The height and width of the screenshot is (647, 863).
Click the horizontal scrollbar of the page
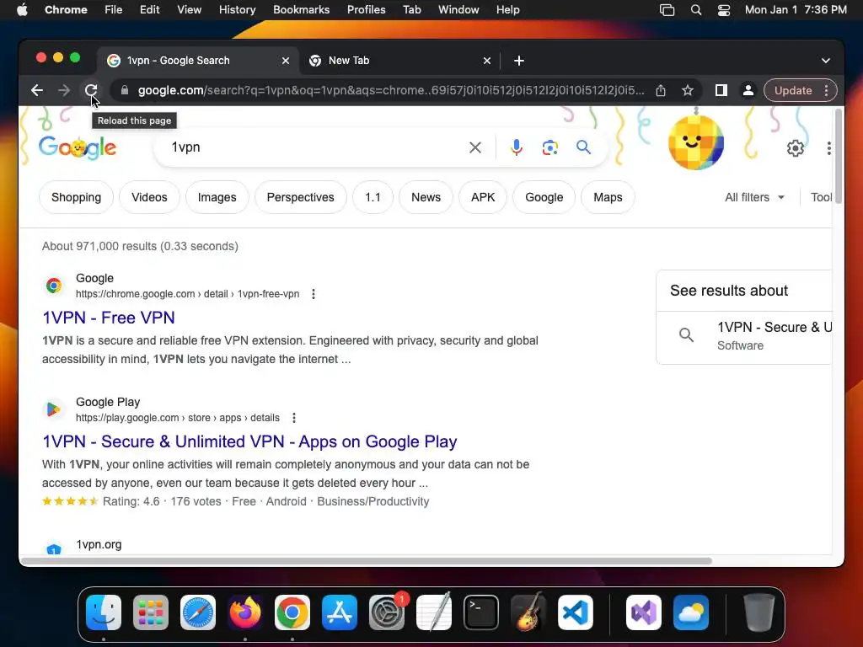point(367,561)
